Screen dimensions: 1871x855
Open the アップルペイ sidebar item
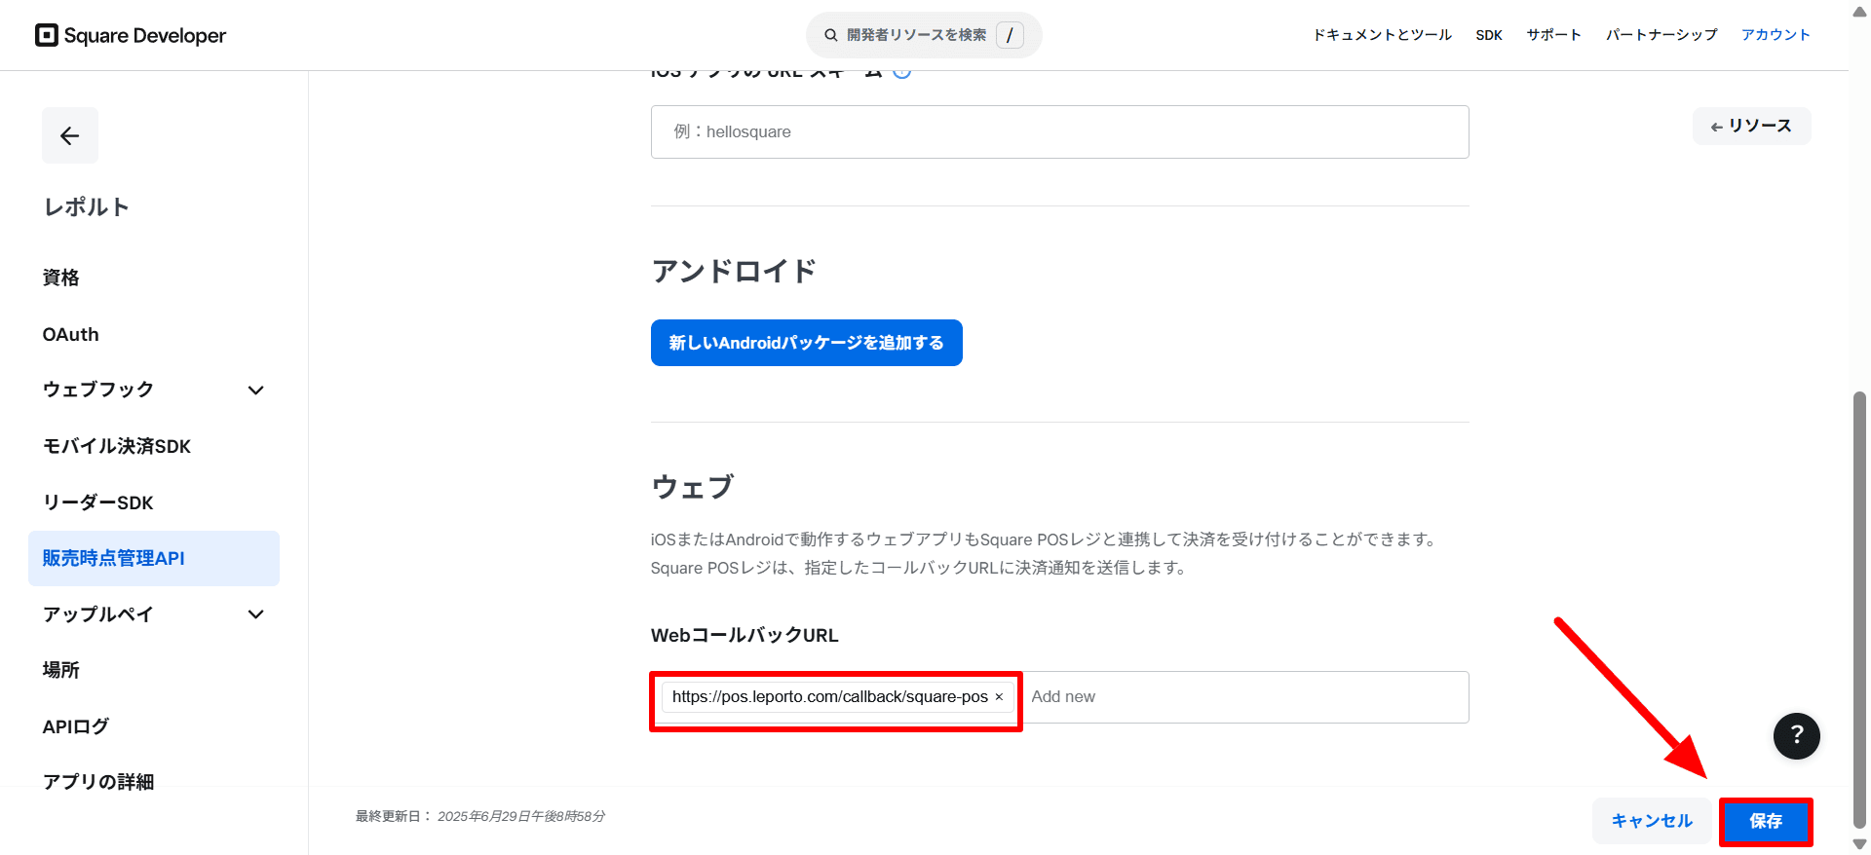pos(97,614)
